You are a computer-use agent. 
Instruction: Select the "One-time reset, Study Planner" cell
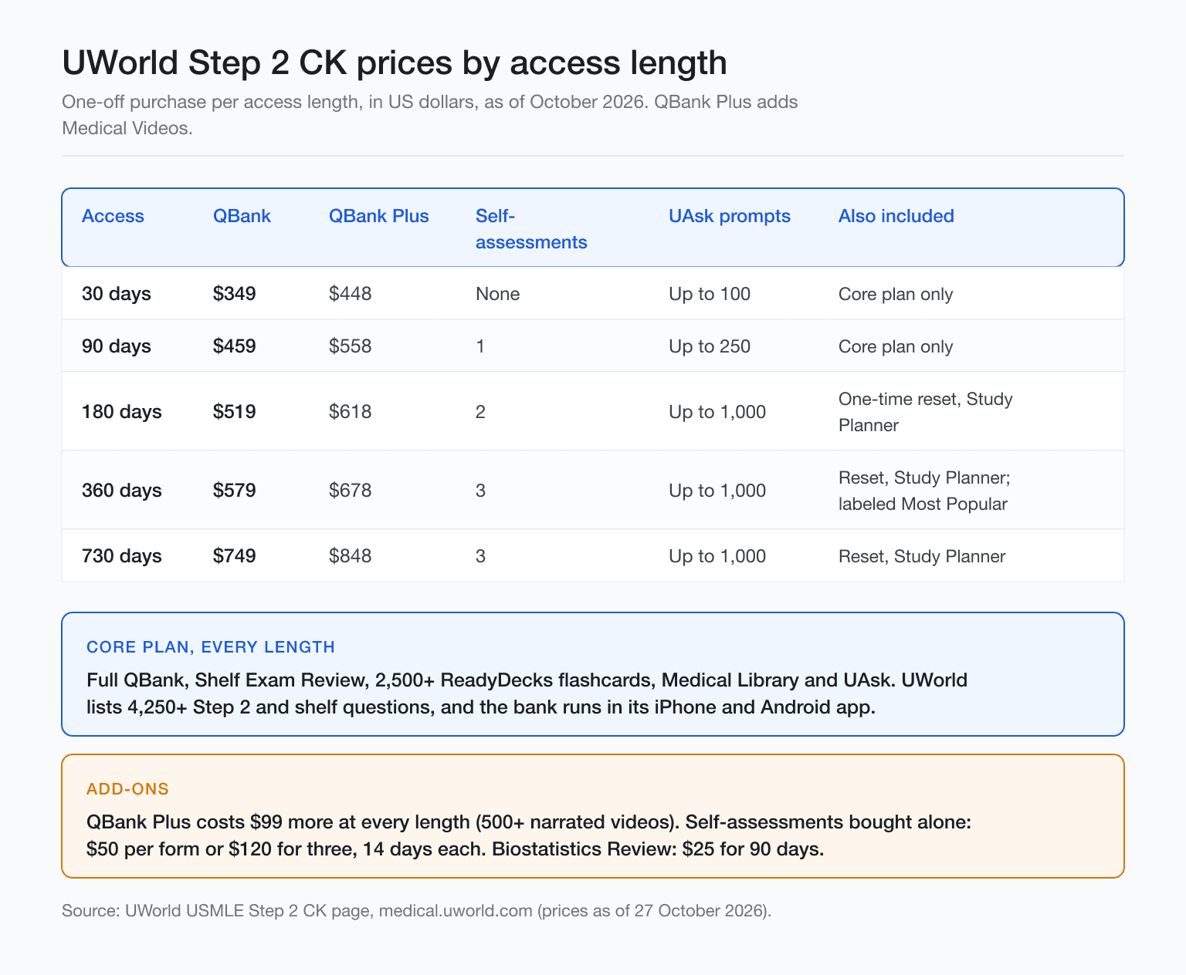[926, 412]
